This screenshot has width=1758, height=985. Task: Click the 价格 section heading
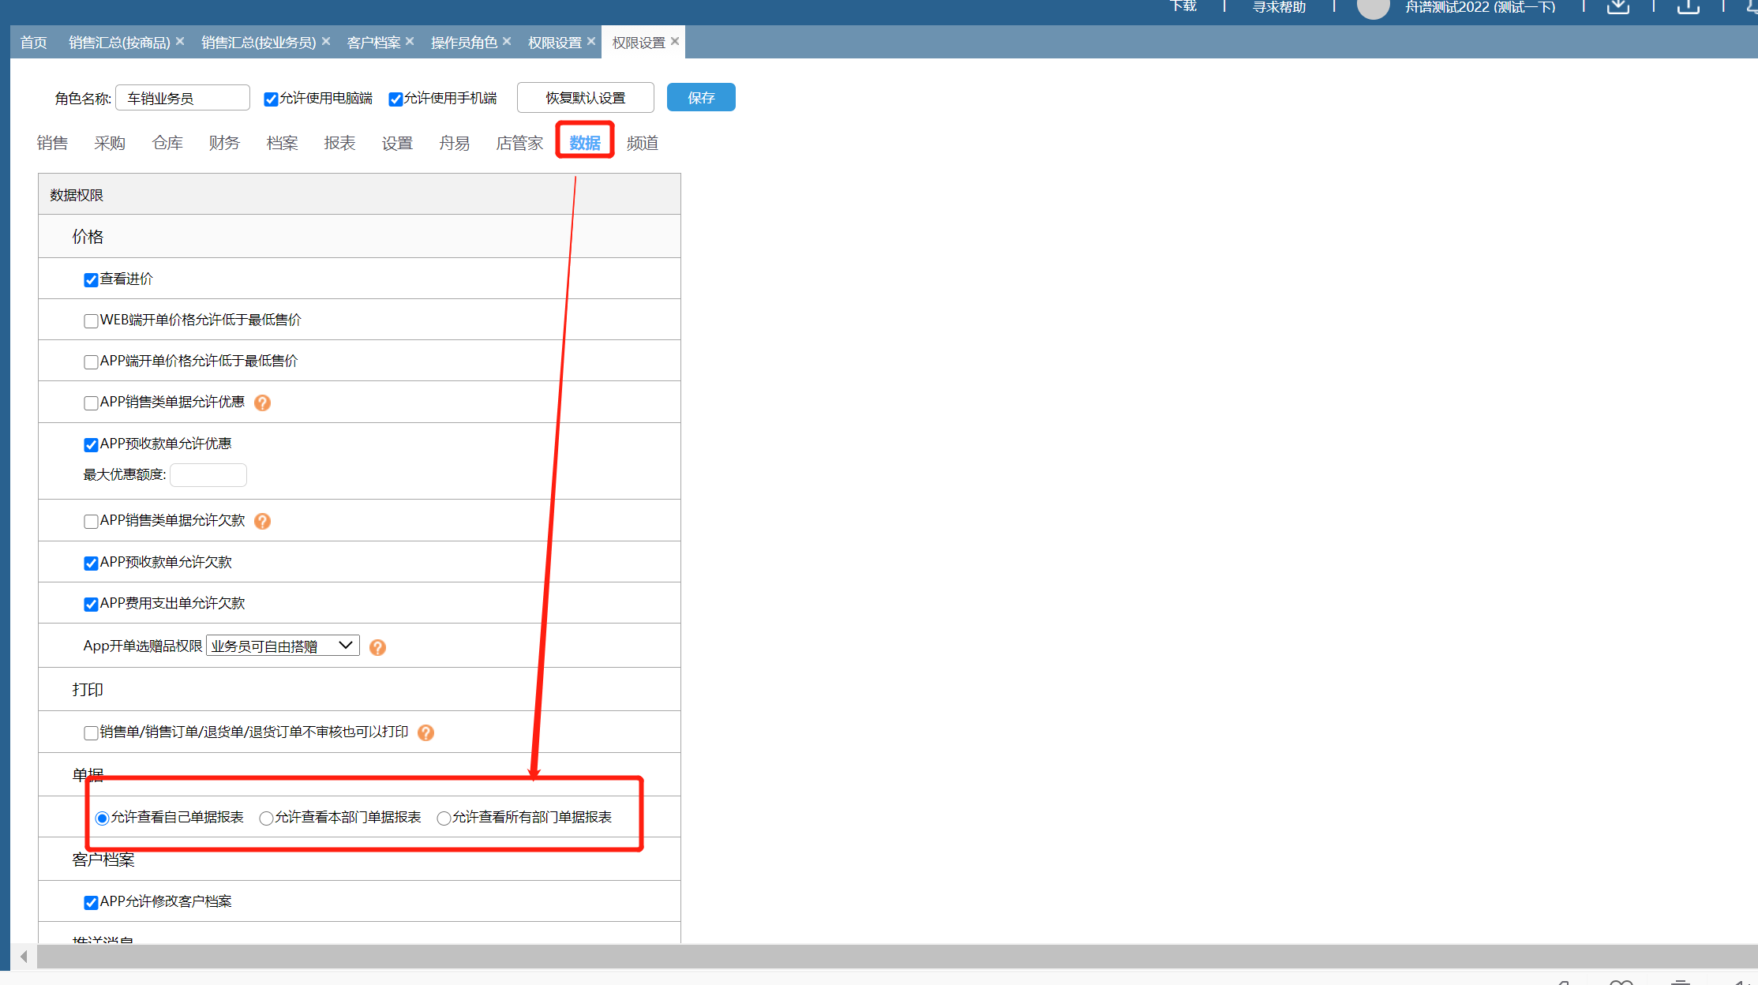(88, 237)
